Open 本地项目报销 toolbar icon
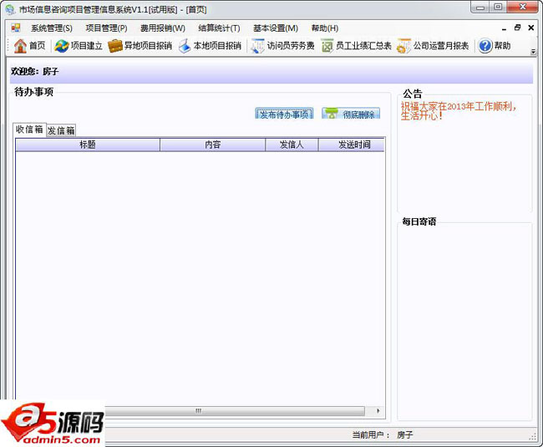 point(185,46)
